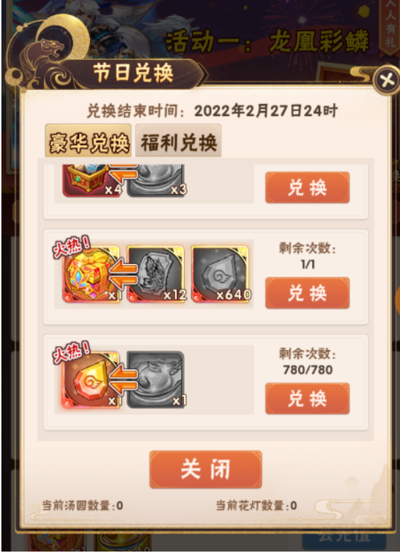Click the 火热 badge on the cloud gem
Viewport: 400px width, 553px height.
click(x=72, y=353)
